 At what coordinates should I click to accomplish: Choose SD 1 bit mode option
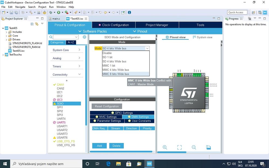point(126,57)
